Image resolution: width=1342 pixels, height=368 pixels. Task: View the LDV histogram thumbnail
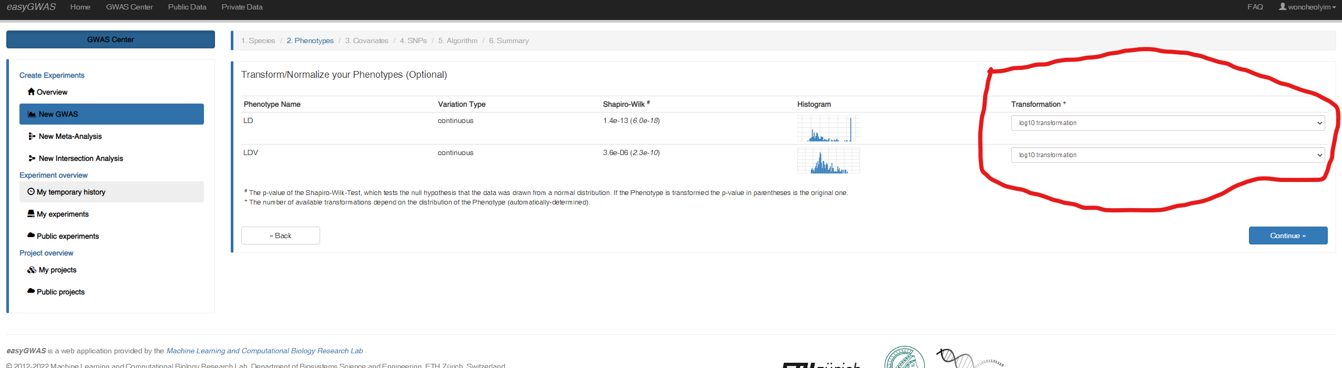[x=828, y=160]
